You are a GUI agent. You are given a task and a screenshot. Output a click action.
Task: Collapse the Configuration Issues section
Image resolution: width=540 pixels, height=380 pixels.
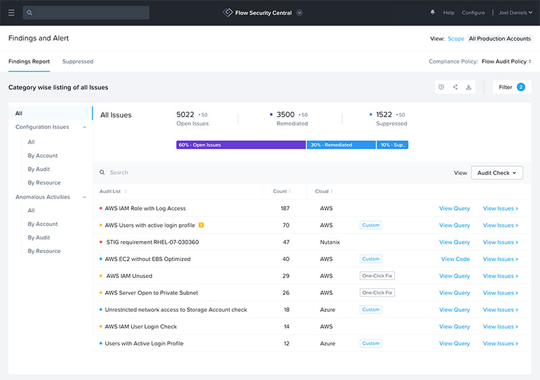[x=85, y=127]
